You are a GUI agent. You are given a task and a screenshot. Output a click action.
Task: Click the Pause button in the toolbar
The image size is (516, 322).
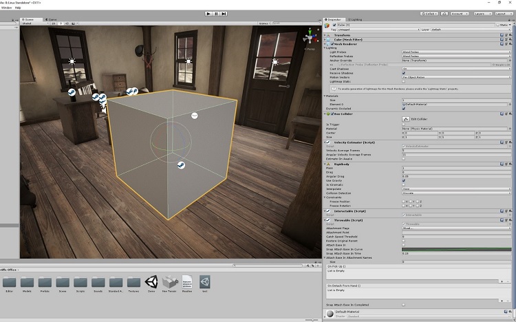click(x=216, y=14)
